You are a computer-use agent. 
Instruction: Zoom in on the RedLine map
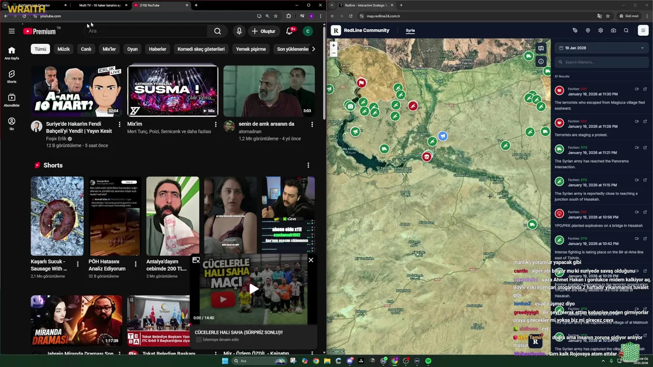tap(333, 45)
